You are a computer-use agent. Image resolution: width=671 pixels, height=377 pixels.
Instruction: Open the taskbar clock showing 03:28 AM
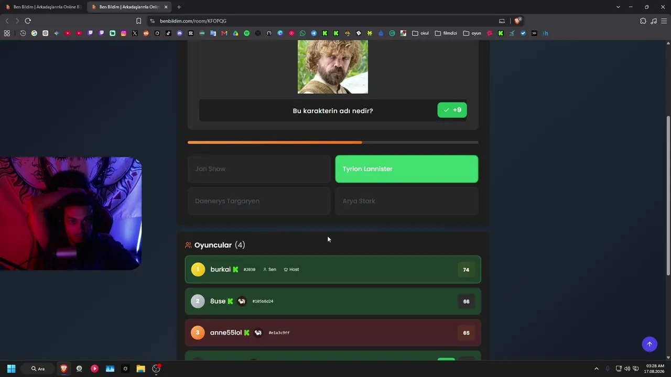pos(655,369)
